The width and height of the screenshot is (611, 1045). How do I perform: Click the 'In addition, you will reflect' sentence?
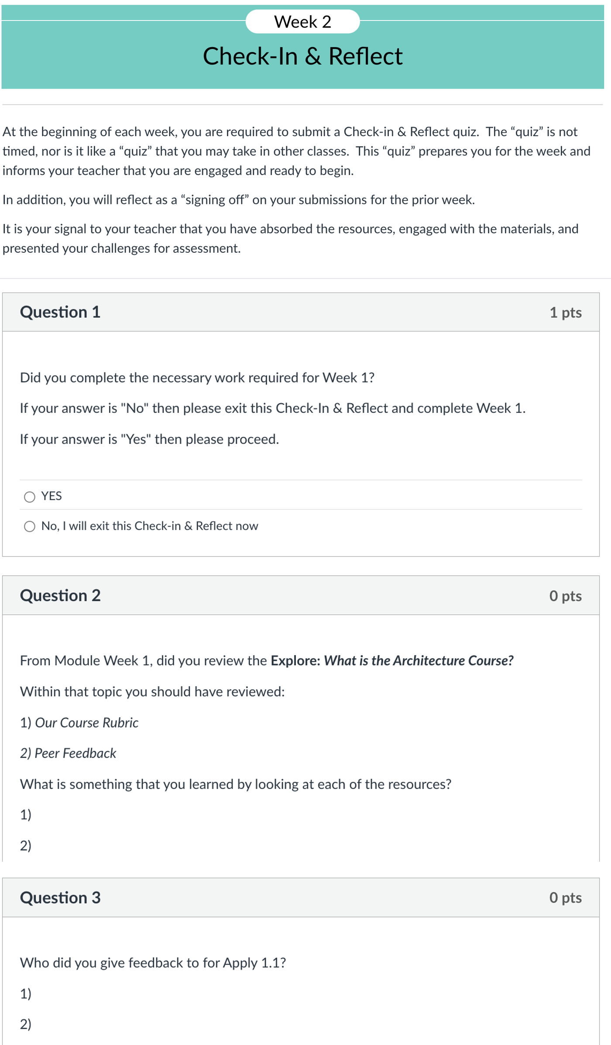click(x=239, y=199)
